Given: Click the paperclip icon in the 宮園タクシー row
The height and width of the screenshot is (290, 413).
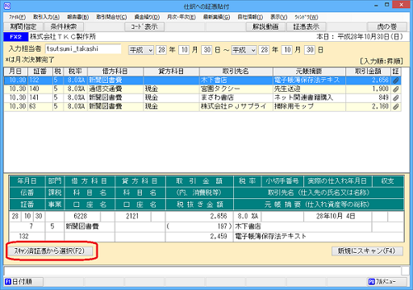Looking at the screenshot, I should pyautogui.click(x=395, y=89).
